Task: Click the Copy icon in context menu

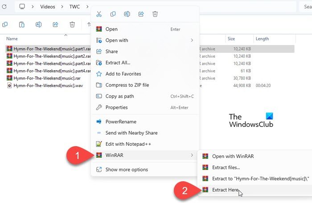Action: coord(113,14)
